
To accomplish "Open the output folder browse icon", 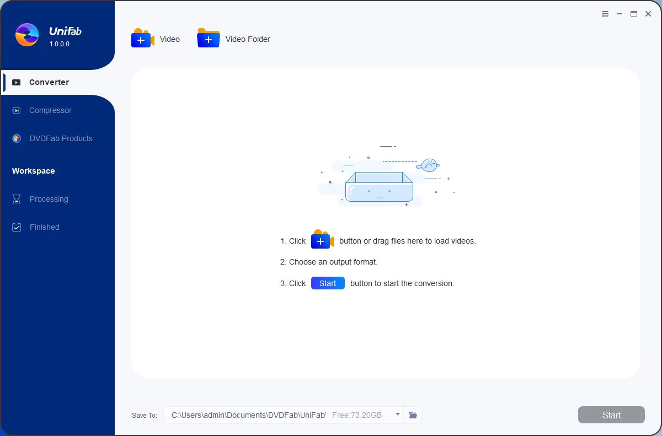I will click(413, 415).
